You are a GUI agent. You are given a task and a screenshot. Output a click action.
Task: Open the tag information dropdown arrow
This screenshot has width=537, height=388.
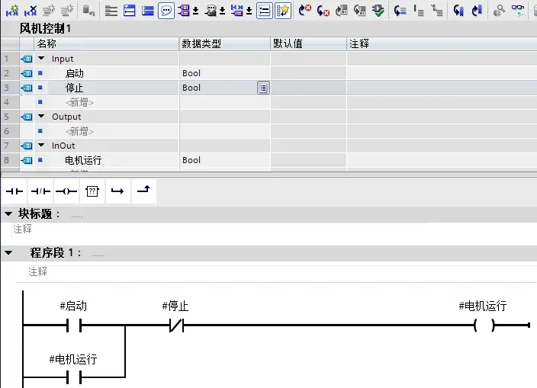[x=222, y=11]
